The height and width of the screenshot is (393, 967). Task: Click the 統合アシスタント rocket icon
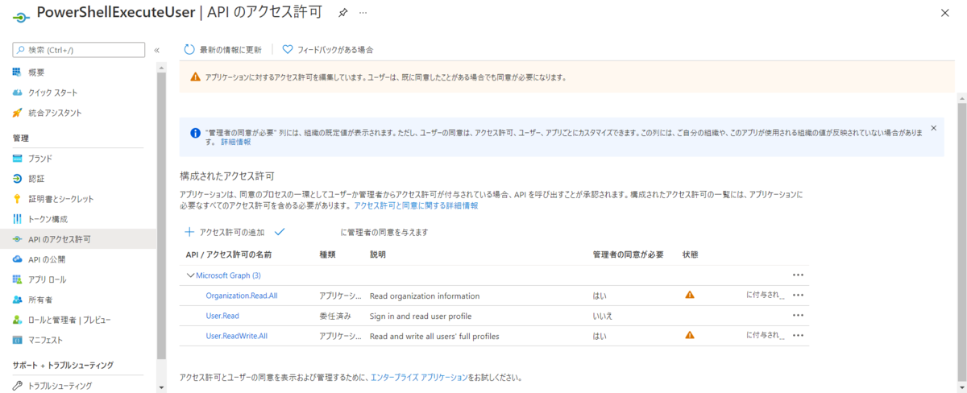tap(18, 113)
